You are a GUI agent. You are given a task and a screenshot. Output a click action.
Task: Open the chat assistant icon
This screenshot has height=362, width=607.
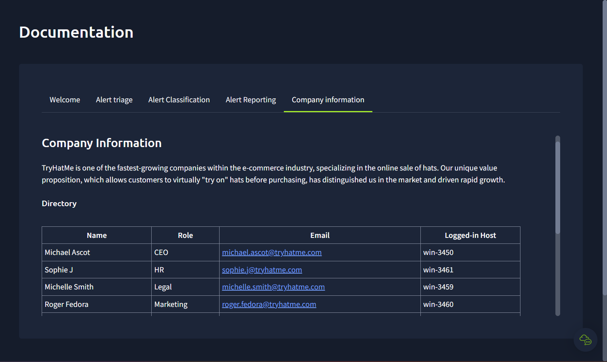585,340
